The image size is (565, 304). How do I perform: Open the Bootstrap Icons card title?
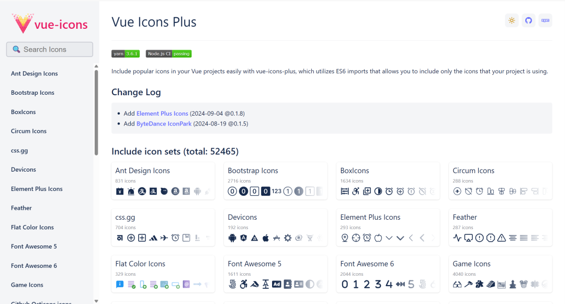[x=253, y=171]
